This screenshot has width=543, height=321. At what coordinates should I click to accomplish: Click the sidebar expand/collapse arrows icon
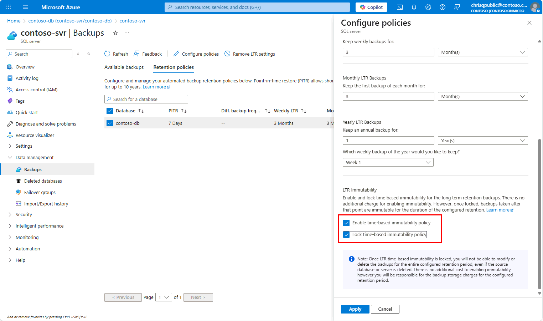click(x=78, y=54)
